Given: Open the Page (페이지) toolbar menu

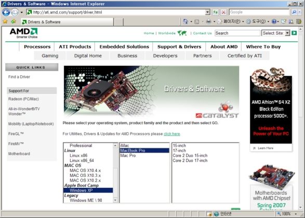Looking at the screenshot, I should coord(230,21).
